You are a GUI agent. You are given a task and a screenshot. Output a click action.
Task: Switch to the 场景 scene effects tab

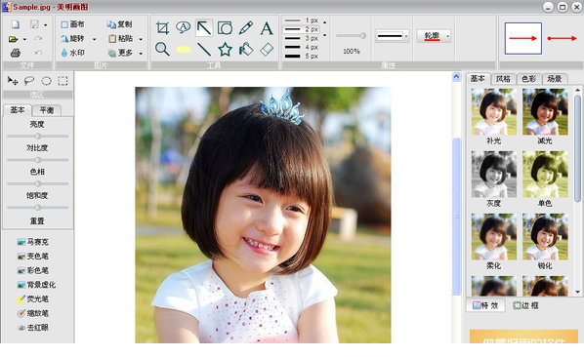coord(554,79)
